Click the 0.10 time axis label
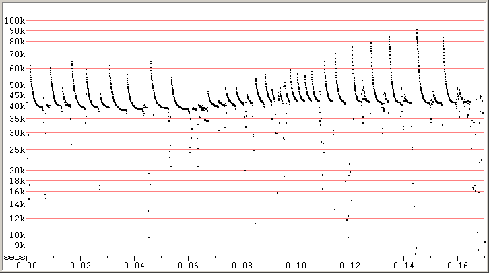Image resolution: width=489 pixels, height=273 pixels. [x=296, y=266]
